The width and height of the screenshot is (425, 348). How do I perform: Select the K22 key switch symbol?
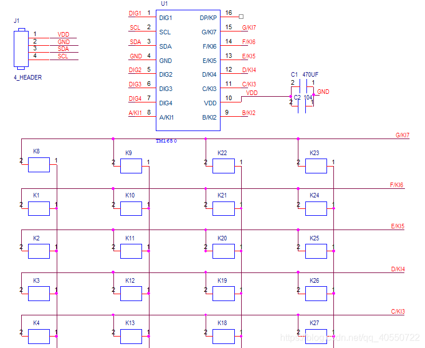223,166
